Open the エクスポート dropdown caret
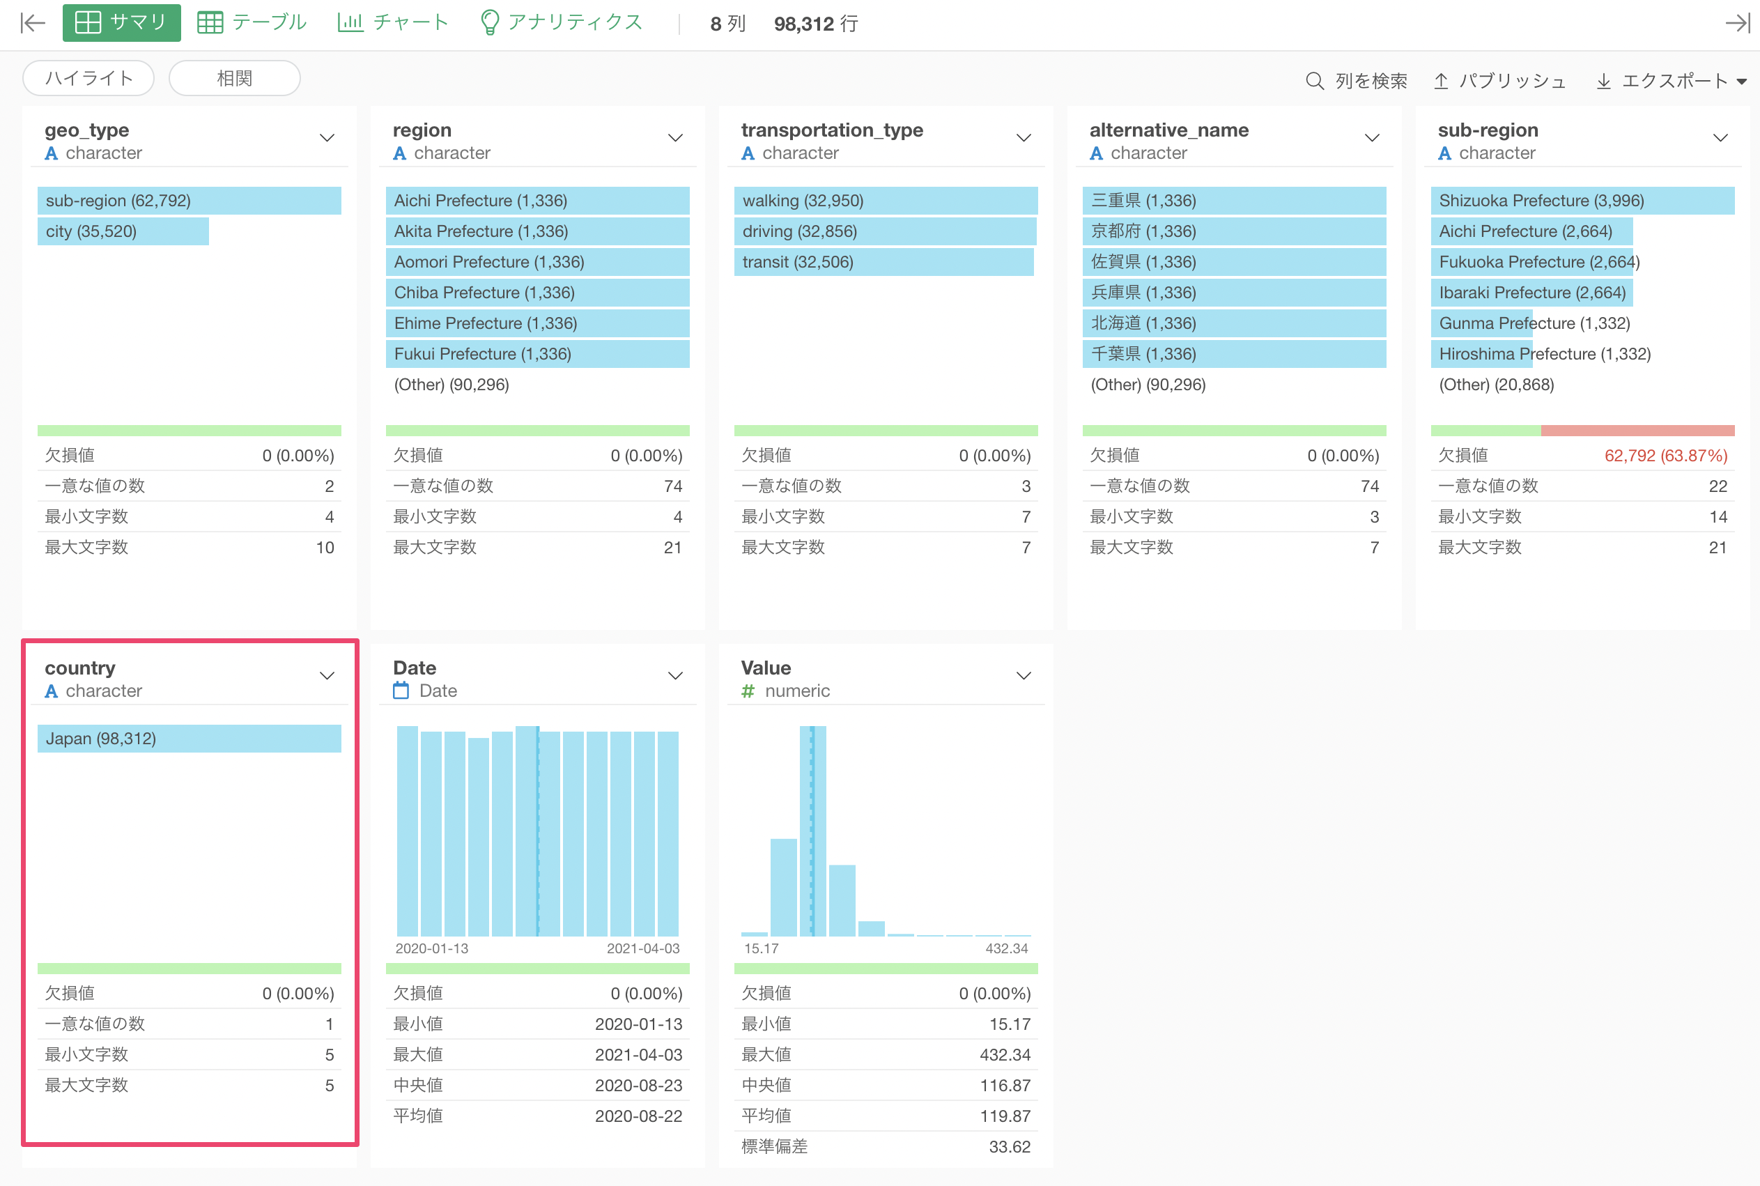The height and width of the screenshot is (1186, 1760). (1742, 82)
